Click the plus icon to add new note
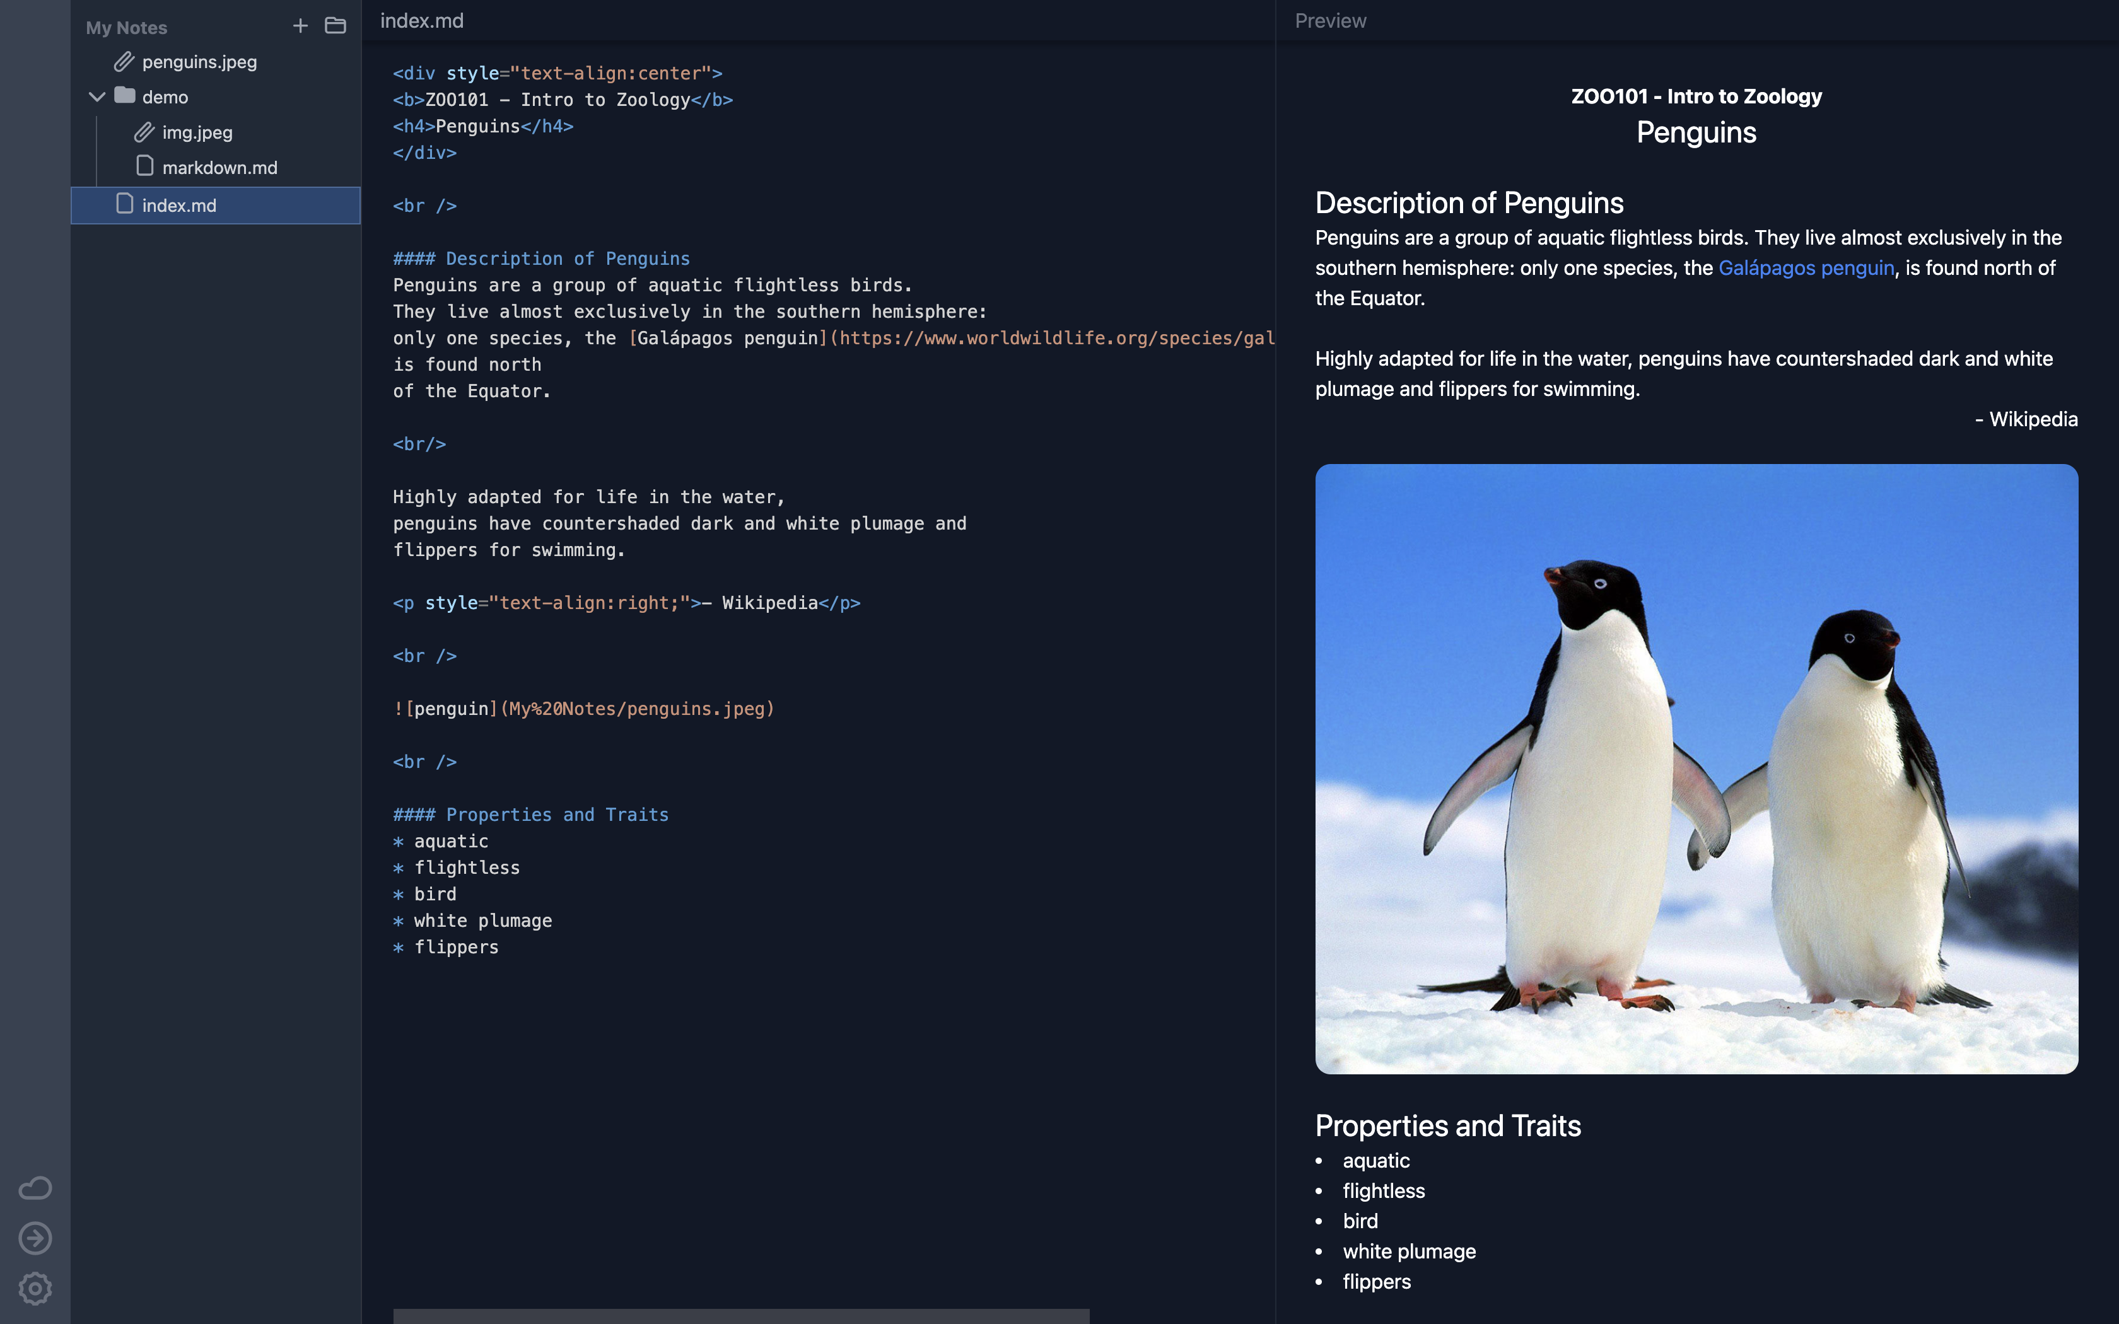The width and height of the screenshot is (2119, 1324). pos(300,26)
